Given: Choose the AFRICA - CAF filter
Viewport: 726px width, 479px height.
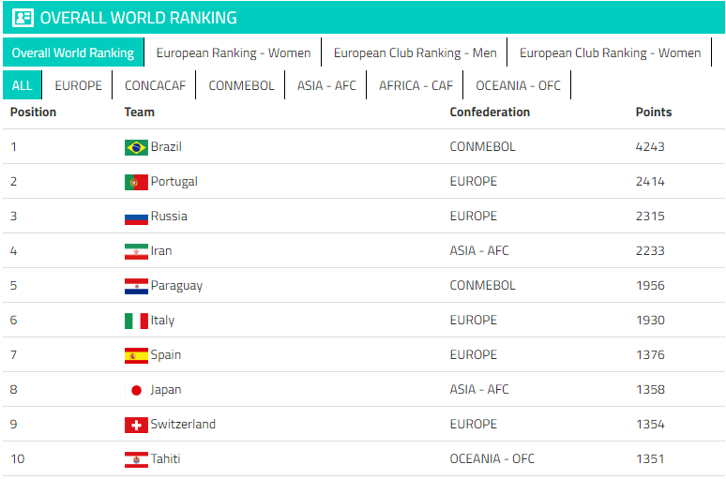Looking at the screenshot, I should click(416, 85).
